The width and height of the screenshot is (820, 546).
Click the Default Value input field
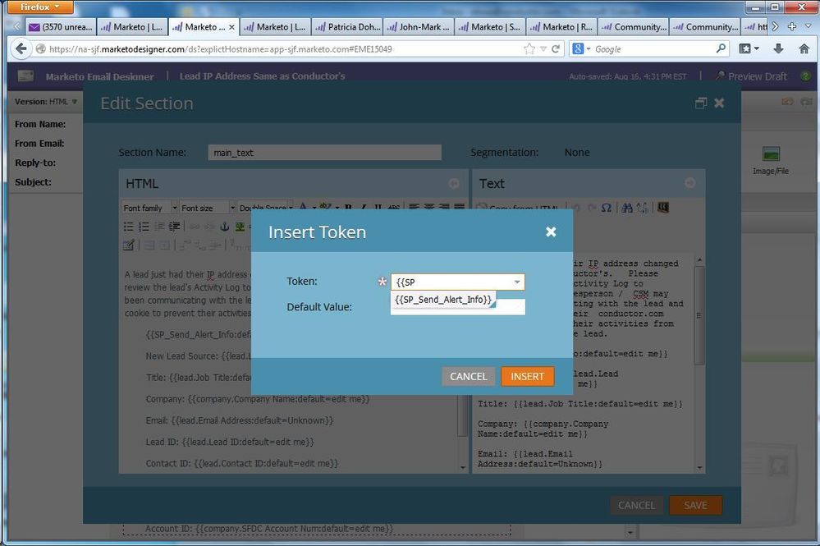tap(509, 308)
